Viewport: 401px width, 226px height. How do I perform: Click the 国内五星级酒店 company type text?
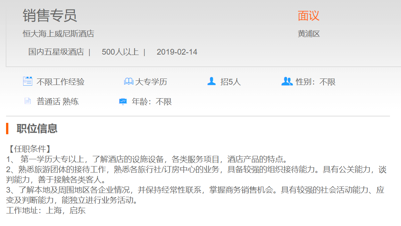pyautogui.click(x=56, y=52)
